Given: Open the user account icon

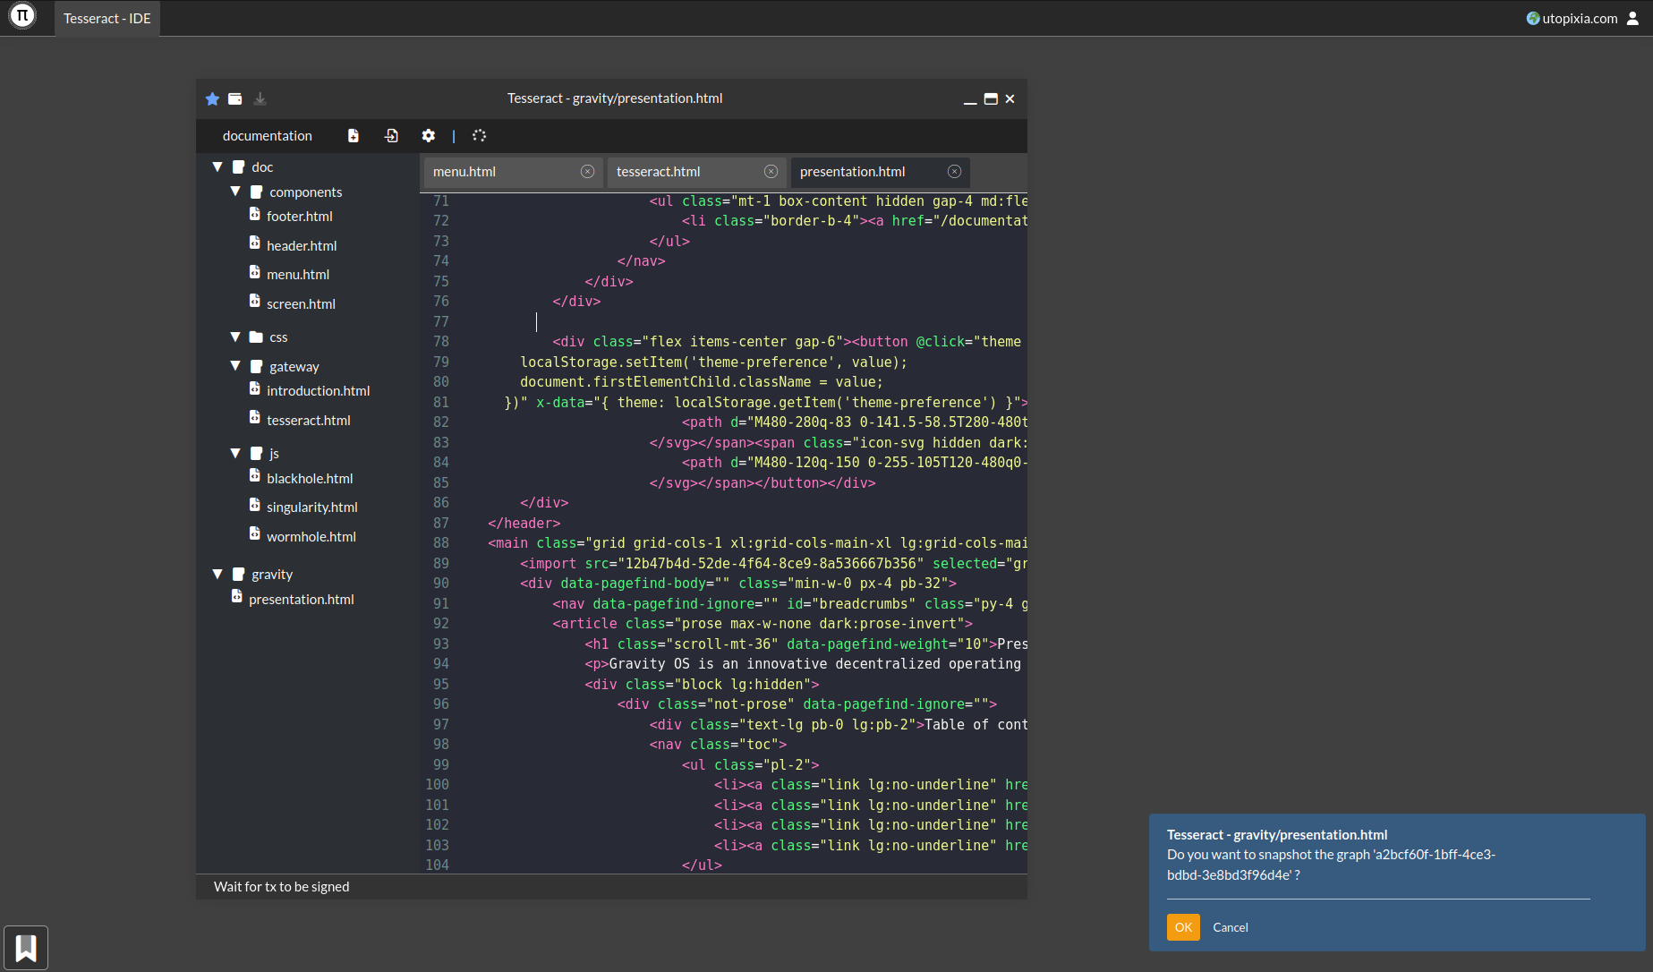Looking at the screenshot, I should [x=1632, y=18].
